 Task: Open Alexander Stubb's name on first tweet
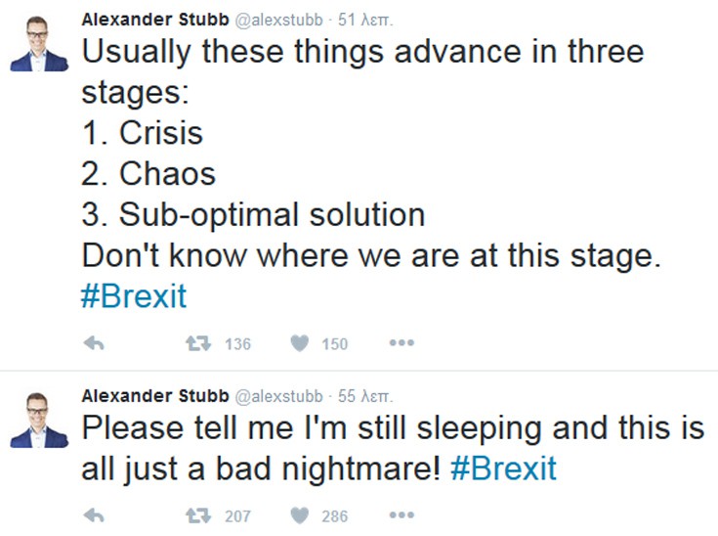(x=155, y=20)
